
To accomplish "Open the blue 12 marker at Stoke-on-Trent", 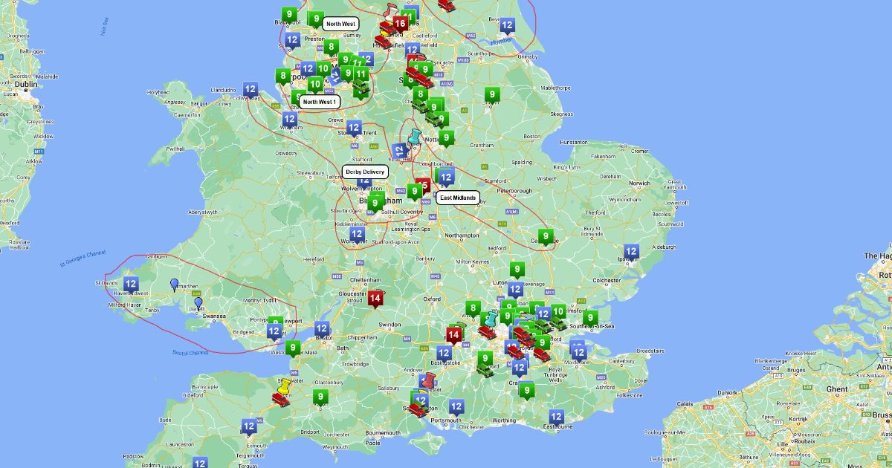I will tap(355, 129).
